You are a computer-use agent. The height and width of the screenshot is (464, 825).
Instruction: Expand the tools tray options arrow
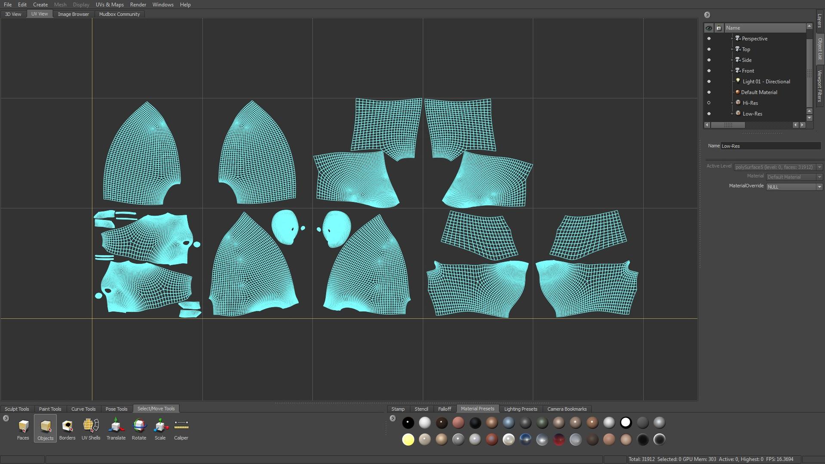(x=6, y=418)
